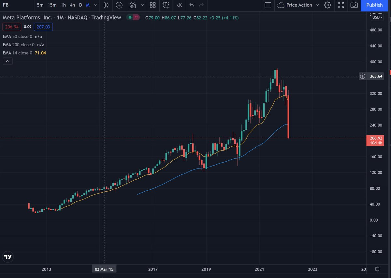Redo action with the forward arrow
The image size is (391, 278).
click(201, 5)
